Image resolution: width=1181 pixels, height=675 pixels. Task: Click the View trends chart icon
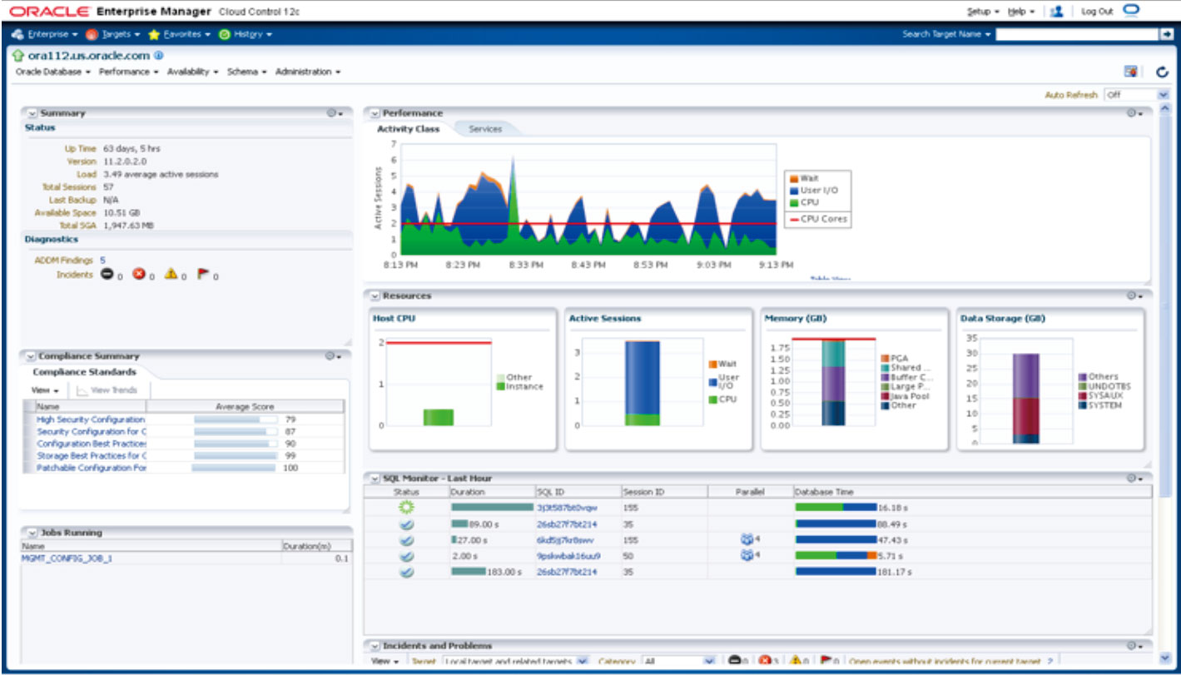(82, 390)
